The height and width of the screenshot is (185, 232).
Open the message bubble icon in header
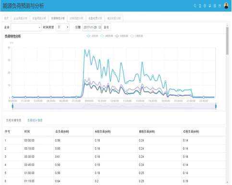tap(210, 6)
